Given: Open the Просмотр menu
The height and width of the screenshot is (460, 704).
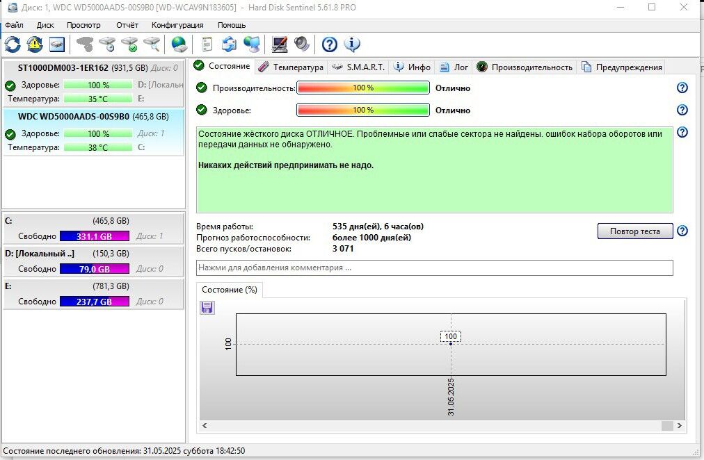Looking at the screenshot, I should tap(83, 25).
